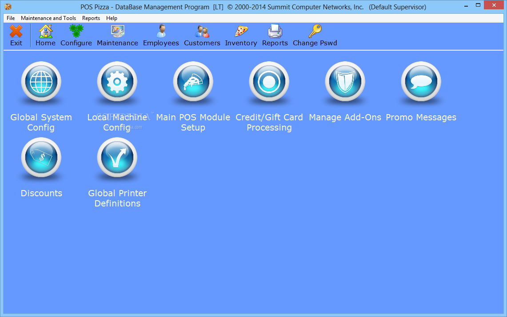Minimize the POS Pizza window
The height and width of the screenshot is (317, 507).
466,6
